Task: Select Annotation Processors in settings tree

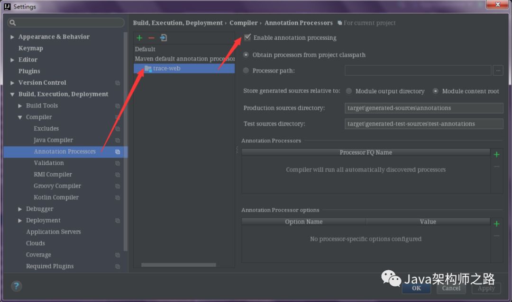Action: [x=64, y=151]
